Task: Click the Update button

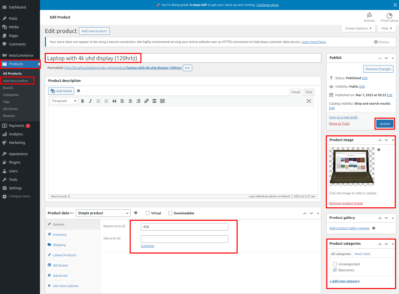Action: 385,124
